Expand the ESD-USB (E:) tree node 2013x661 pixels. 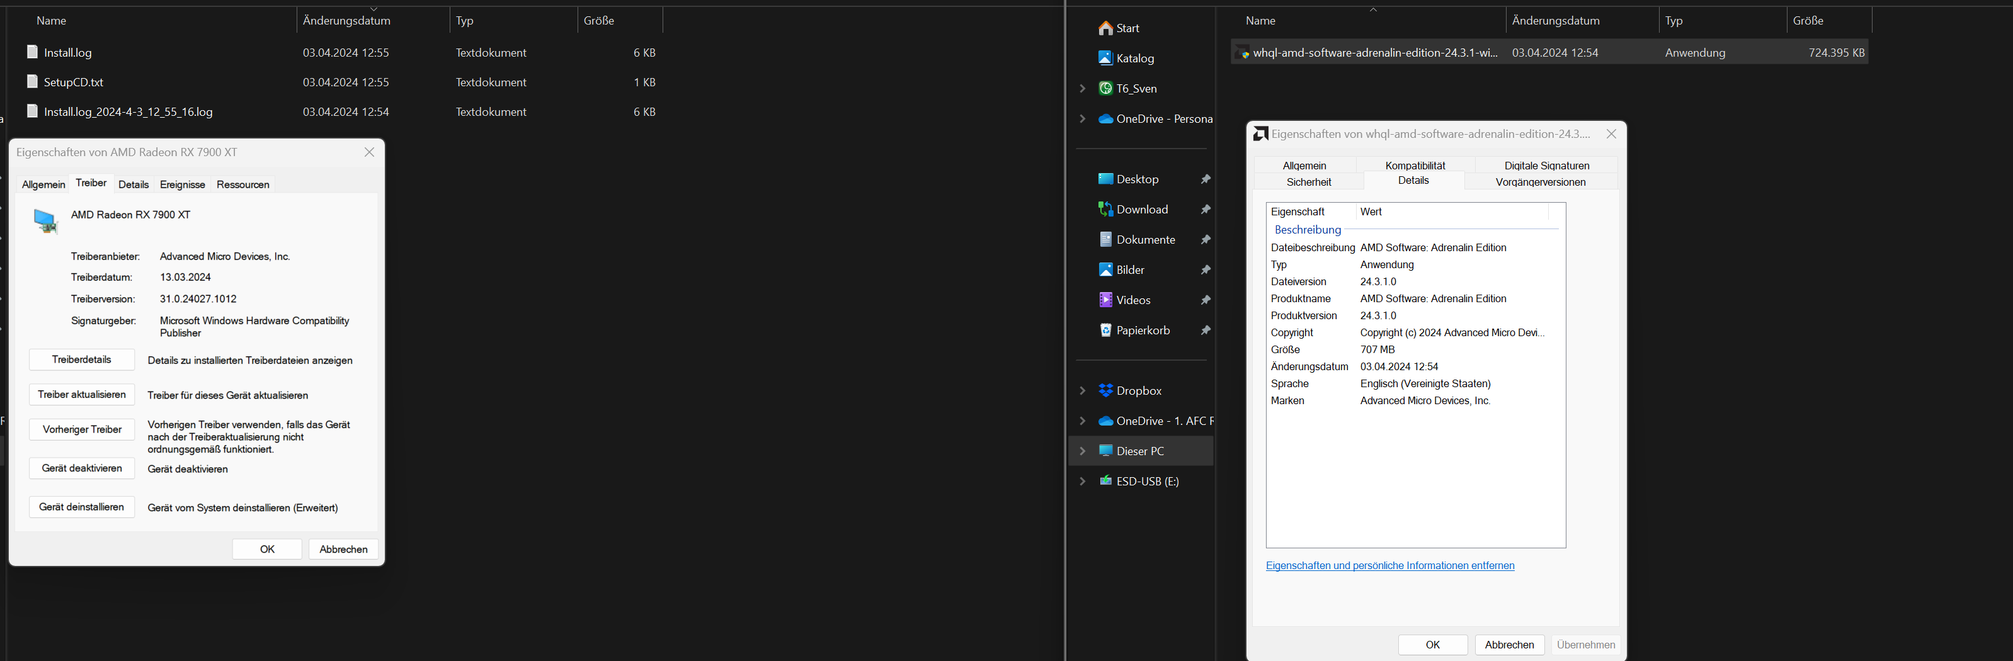1082,482
